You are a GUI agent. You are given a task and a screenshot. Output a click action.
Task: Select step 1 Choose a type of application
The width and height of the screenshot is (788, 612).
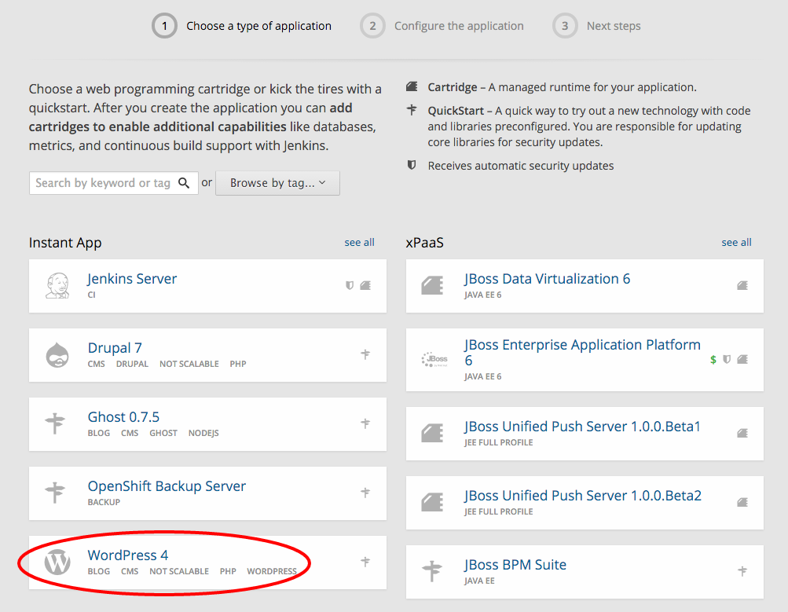[x=242, y=26]
